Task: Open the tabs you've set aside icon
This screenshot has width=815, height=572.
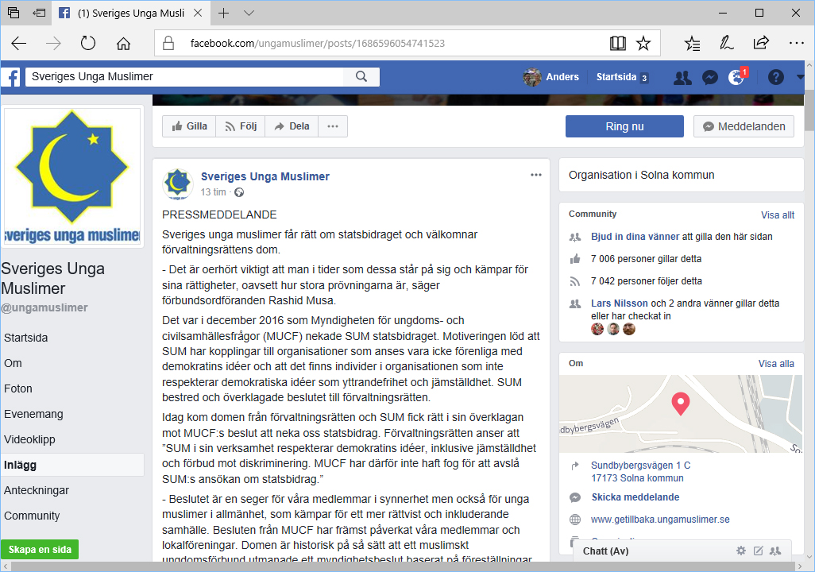Action: [x=14, y=13]
